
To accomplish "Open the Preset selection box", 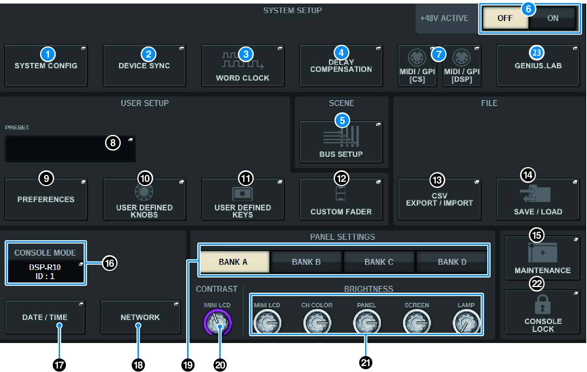I will [70, 149].
